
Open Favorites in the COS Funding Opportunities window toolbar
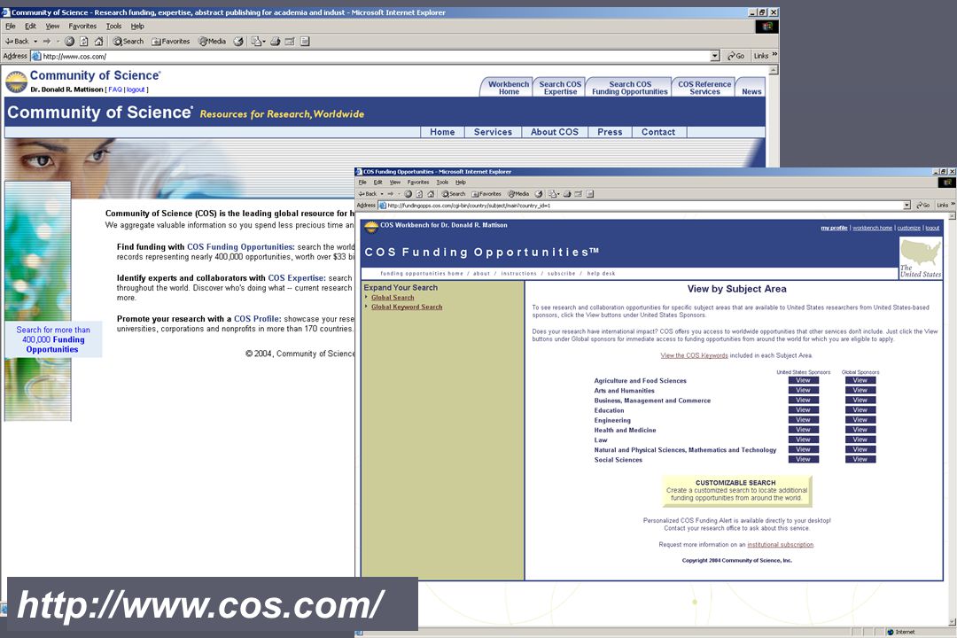pyautogui.click(x=486, y=194)
